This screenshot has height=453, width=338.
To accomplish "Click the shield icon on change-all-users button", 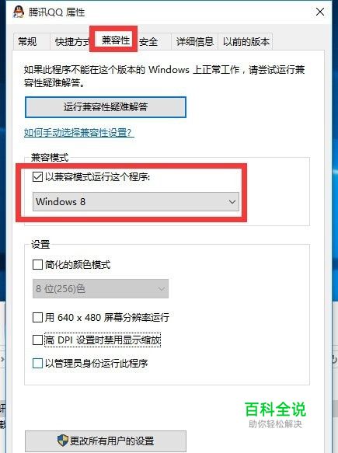I will pyautogui.click(x=62, y=441).
